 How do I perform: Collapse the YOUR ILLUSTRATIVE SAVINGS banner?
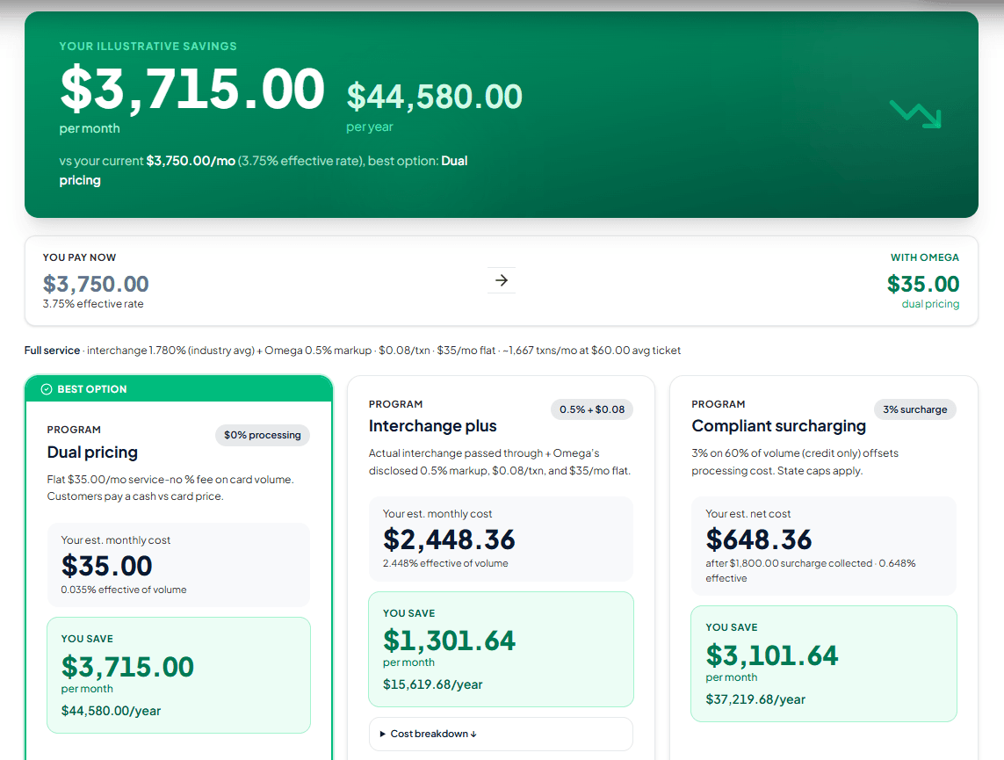(x=148, y=46)
